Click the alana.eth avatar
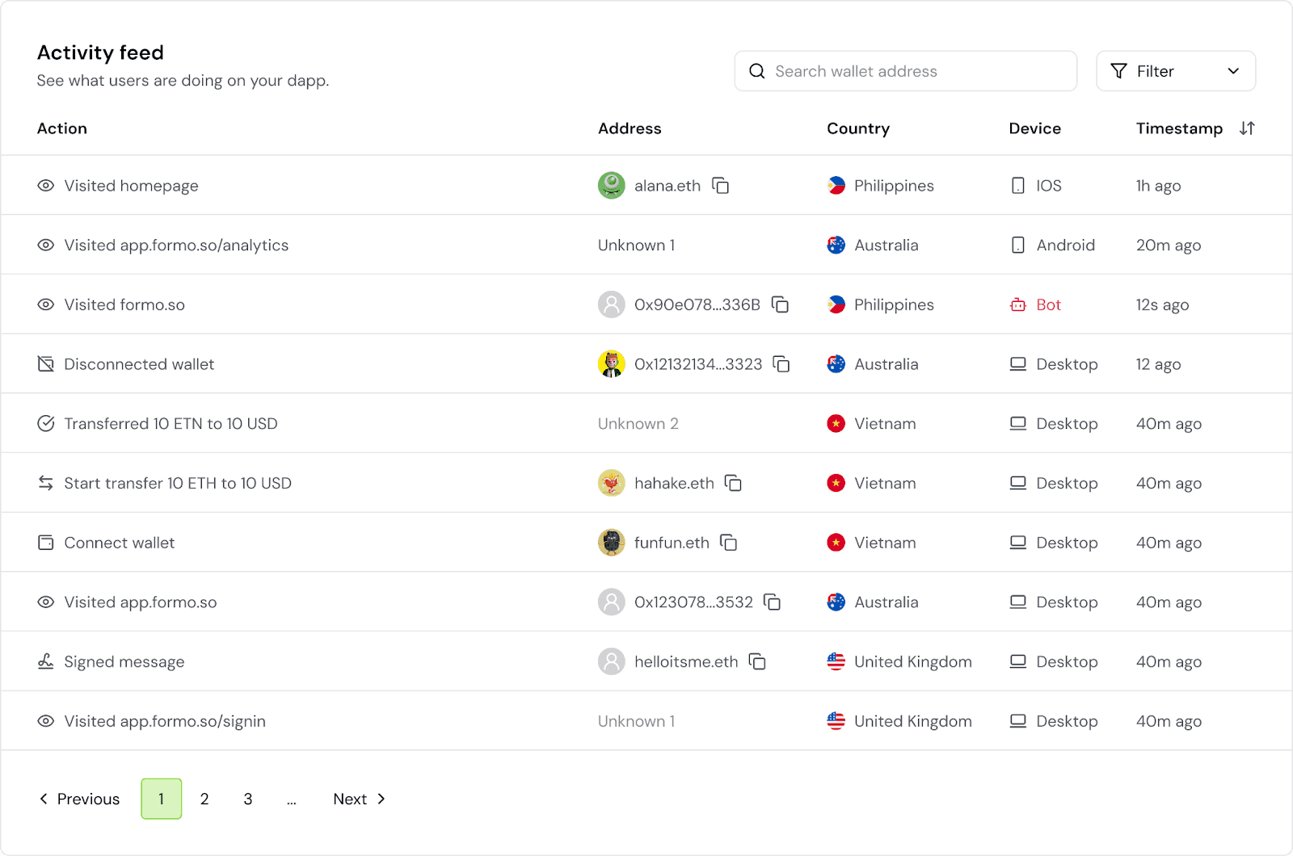Screen dimensions: 1293x856 (612, 186)
